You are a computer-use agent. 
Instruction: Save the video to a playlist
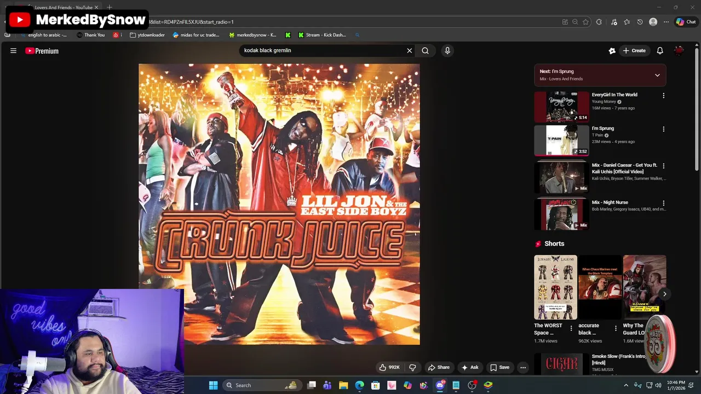(x=499, y=367)
